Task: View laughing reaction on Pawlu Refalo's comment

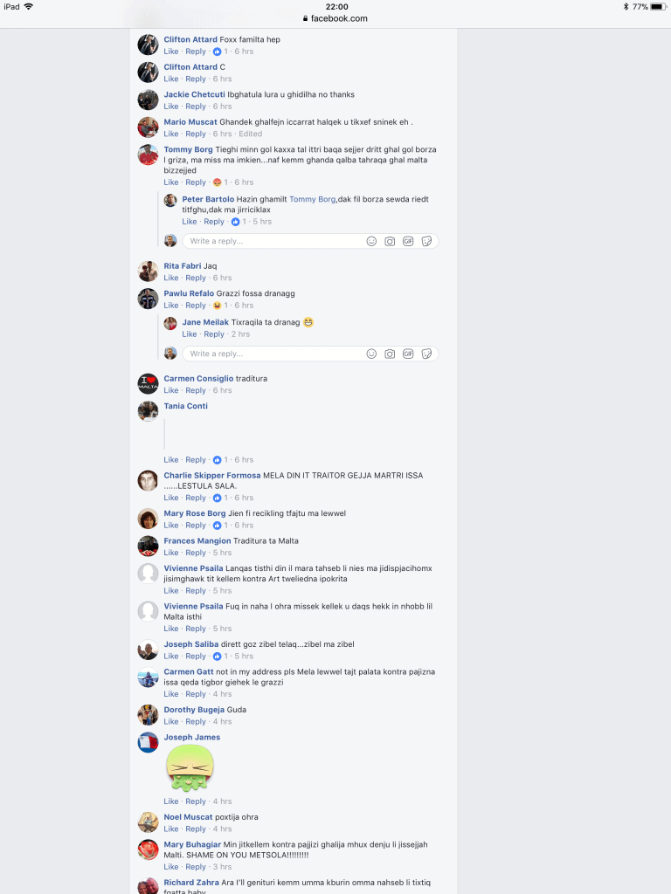Action: [217, 305]
